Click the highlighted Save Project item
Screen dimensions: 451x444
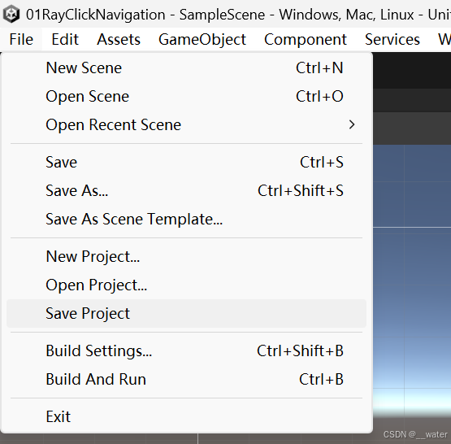coord(186,313)
